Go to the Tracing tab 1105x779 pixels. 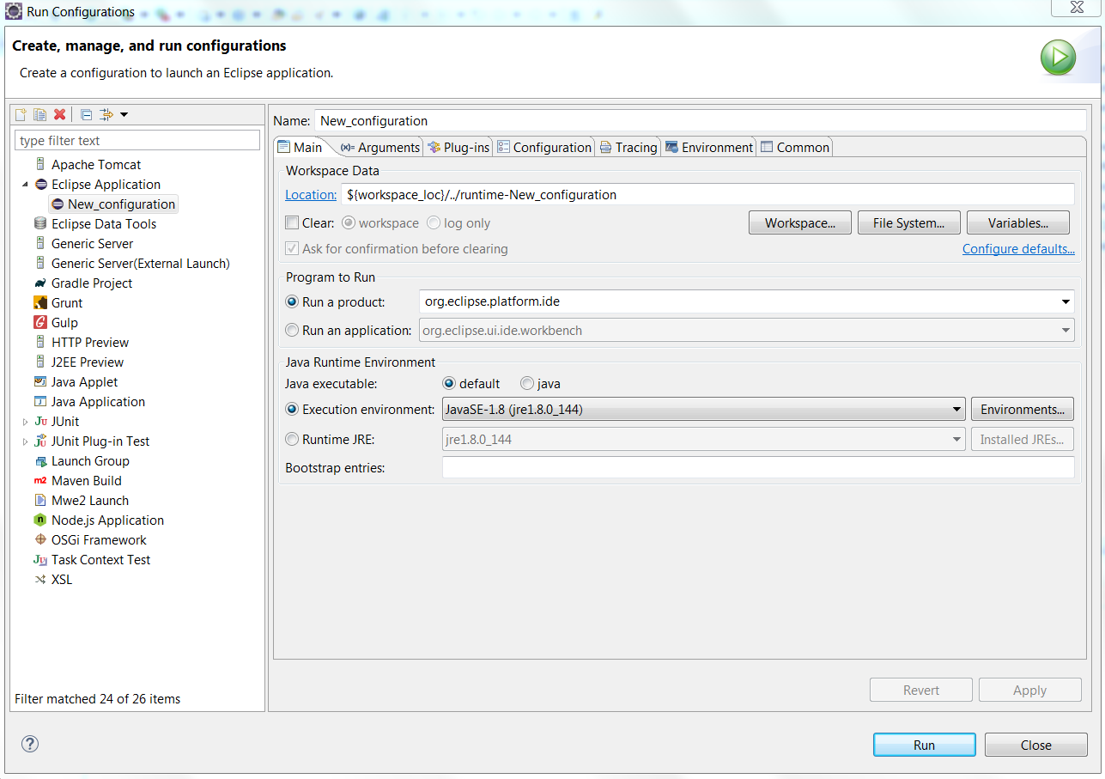(628, 147)
